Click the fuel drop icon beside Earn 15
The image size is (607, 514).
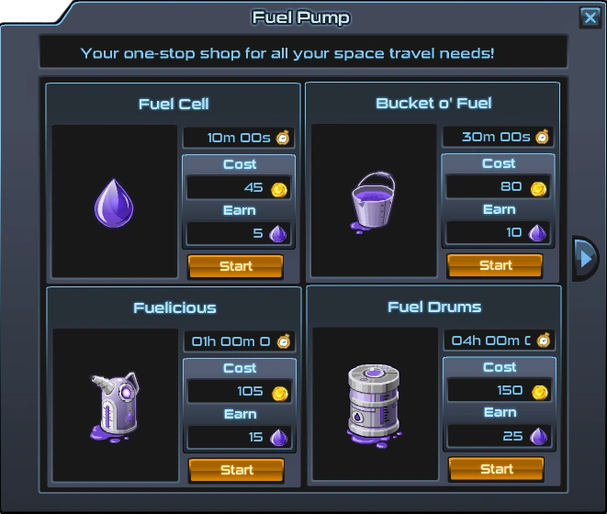pyautogui.click(x=279, y=438)
